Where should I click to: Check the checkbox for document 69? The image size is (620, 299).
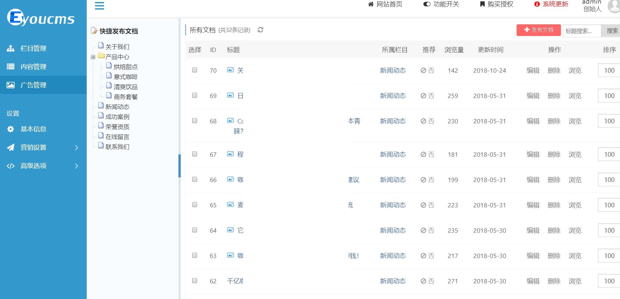(195, 95)
